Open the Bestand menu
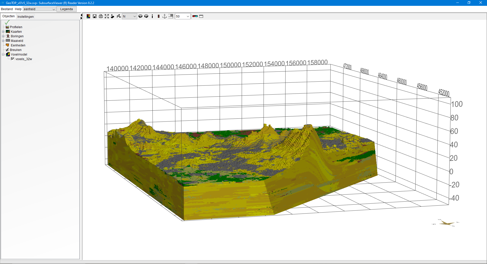487x264 pixels. [7, 9]
